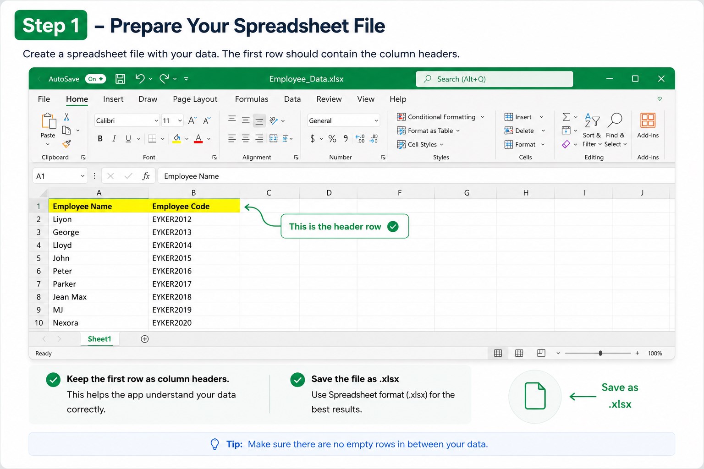Add a new sheet with plus icon
Viewport: 704px width, 469px height.
click(145, 339)
